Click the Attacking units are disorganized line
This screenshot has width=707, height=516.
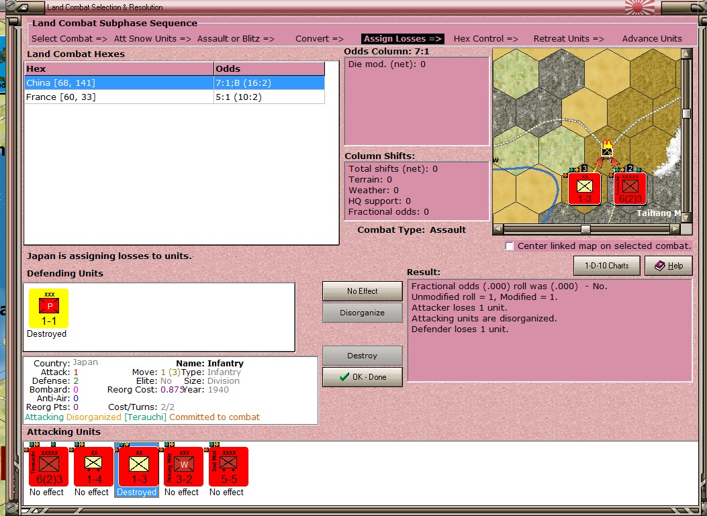[x=484, y=319]
